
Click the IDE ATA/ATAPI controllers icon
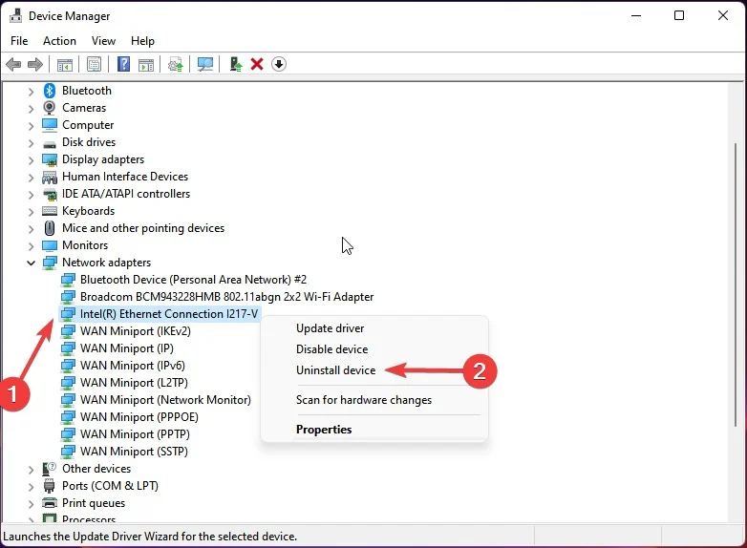pos(50,194)
